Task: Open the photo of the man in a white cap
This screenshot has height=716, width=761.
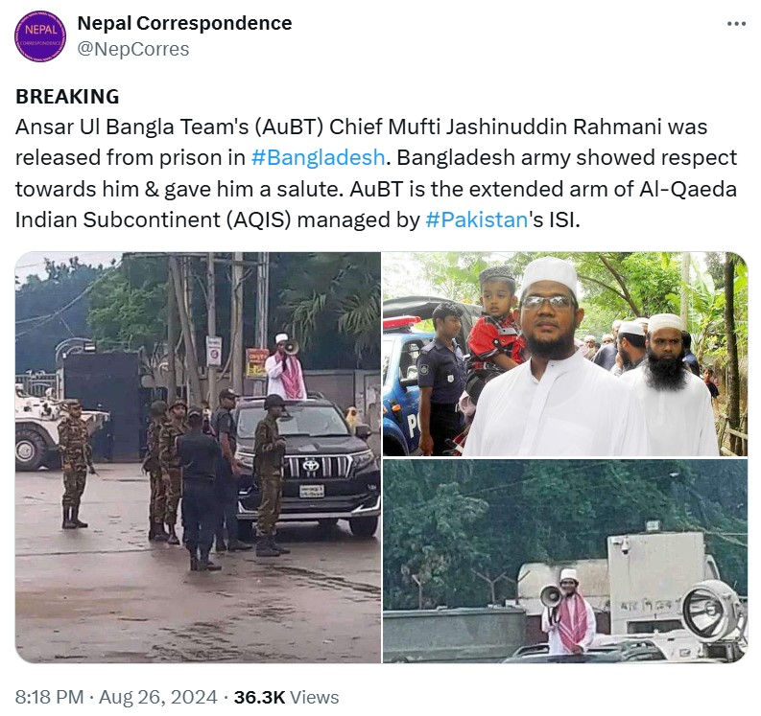Action: (x=565, y=354)
